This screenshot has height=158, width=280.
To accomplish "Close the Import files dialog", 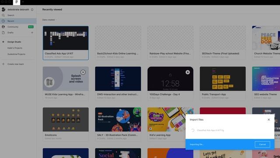I will click(269, 119).
